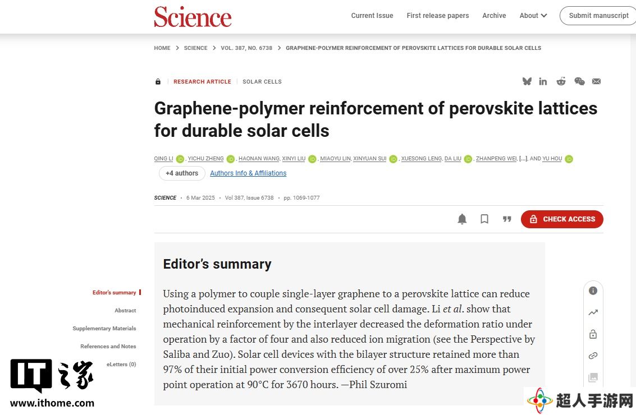The width and height of the screenshot is (636, 415).
Task: Open the info circle side icon
Action: click(x=593, y=290)
